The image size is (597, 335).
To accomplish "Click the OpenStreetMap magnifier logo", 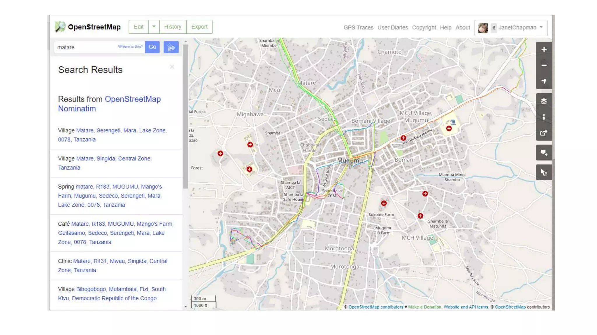I will (x=60, y=27).
